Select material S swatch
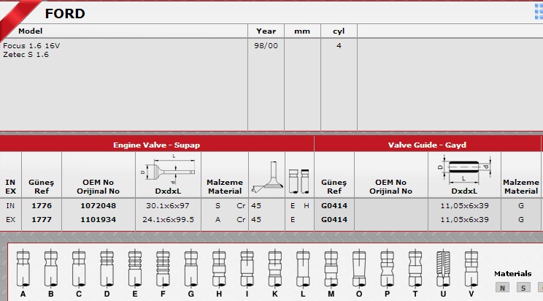543x301 pixels. (x=523, y=288)
